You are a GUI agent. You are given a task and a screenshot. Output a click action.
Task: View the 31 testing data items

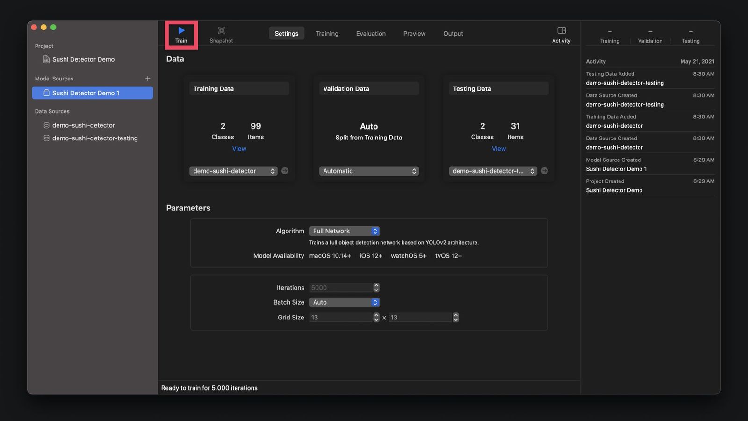[498, 148]
